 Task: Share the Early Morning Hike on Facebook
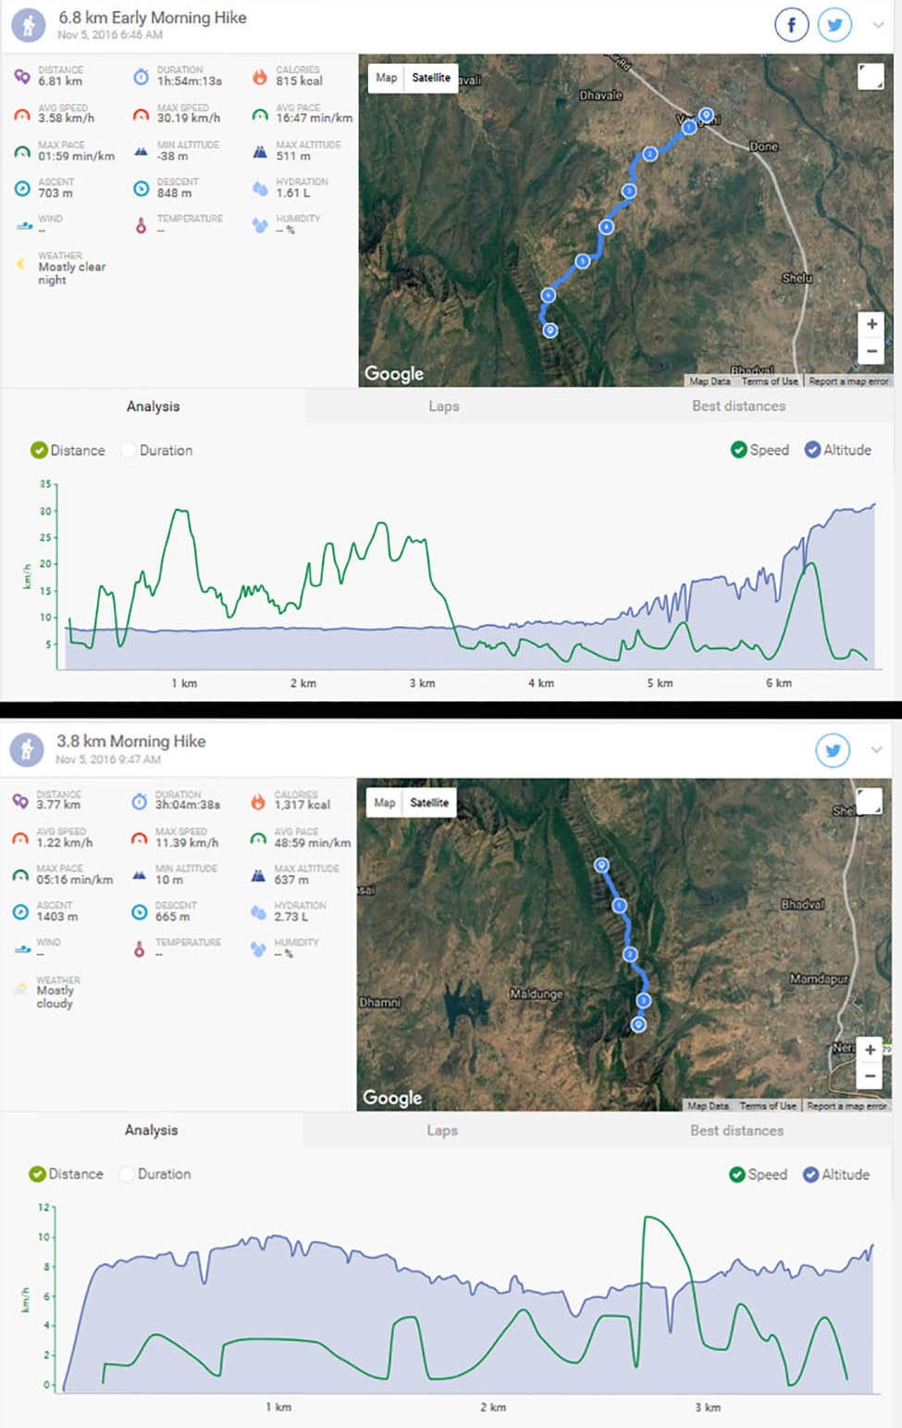click(x=791, y=25)
